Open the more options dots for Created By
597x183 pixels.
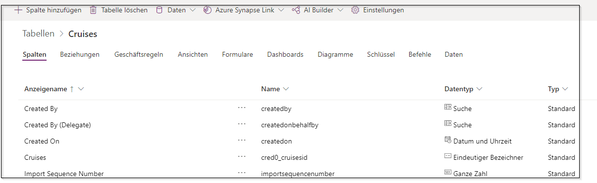pyautogui.click(x=242, y=108)
